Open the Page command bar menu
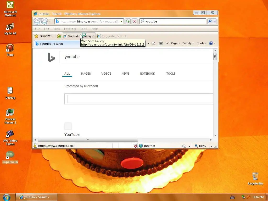The image size is (268, 201). 175,43
